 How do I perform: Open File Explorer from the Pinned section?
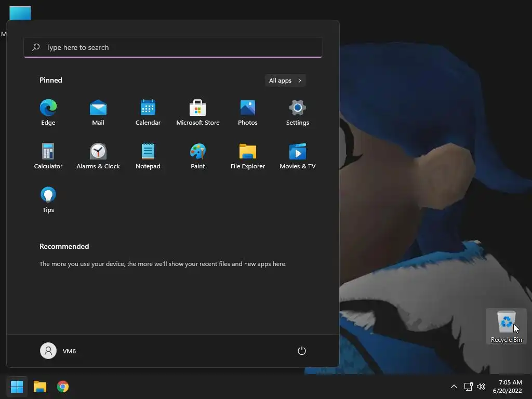pos(248,156)
